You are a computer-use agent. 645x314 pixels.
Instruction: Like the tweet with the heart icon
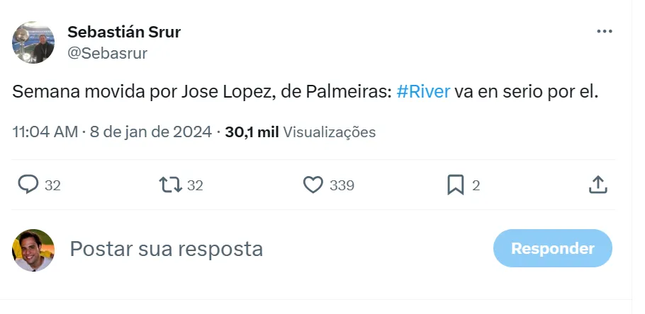313,185
